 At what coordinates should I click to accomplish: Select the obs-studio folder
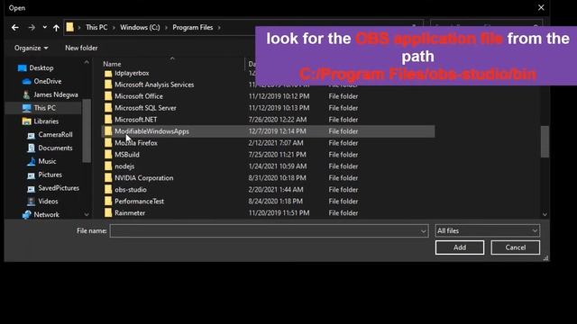[130, 190]
